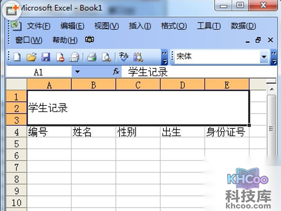The width and height of the screenshot is (281, 211).
Task: Click the New blank workbook icon
Action: click(17, 57)
